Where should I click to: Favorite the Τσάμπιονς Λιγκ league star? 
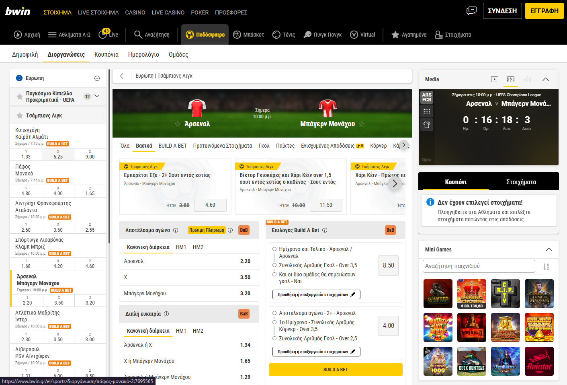point(19,115)
